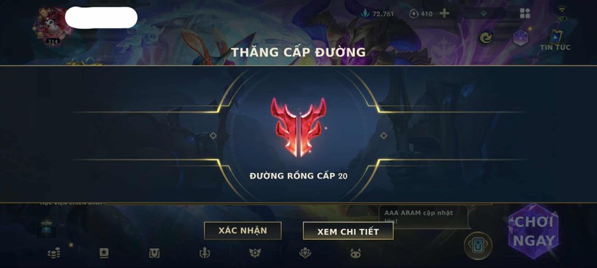Open the team diamond group icon
Viewport: 597px width, 268px height.
tap(305, 253)
